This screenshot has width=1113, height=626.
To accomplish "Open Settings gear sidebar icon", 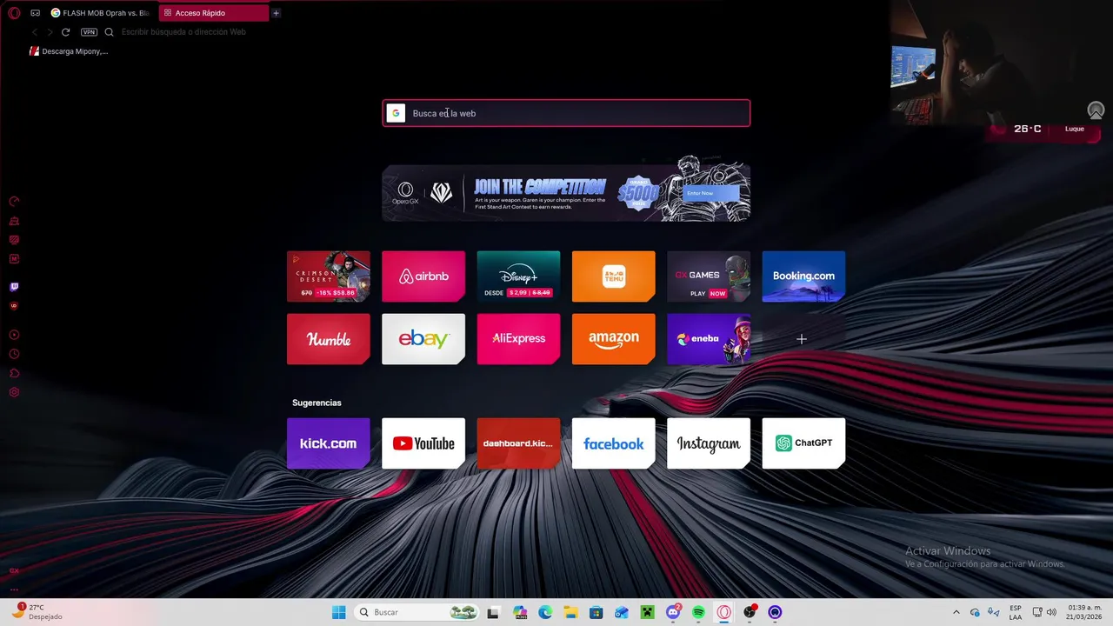I will tap(14, 392).
